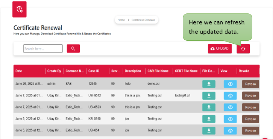Image resolution: width=273 pixels, height=139 pixels.
Task: Download file for Case ID USI-6523
Action: pyautogui.click(x=209, y=107)
